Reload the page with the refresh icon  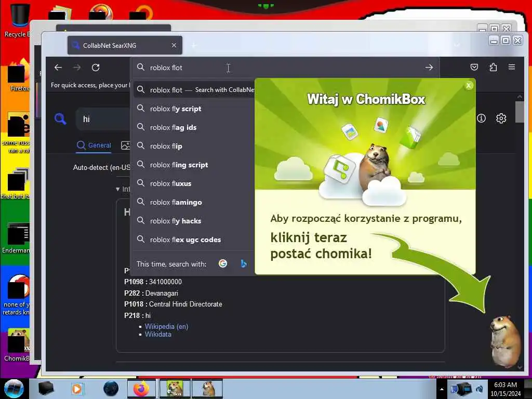pyautogui.click(x=96, y=68)
